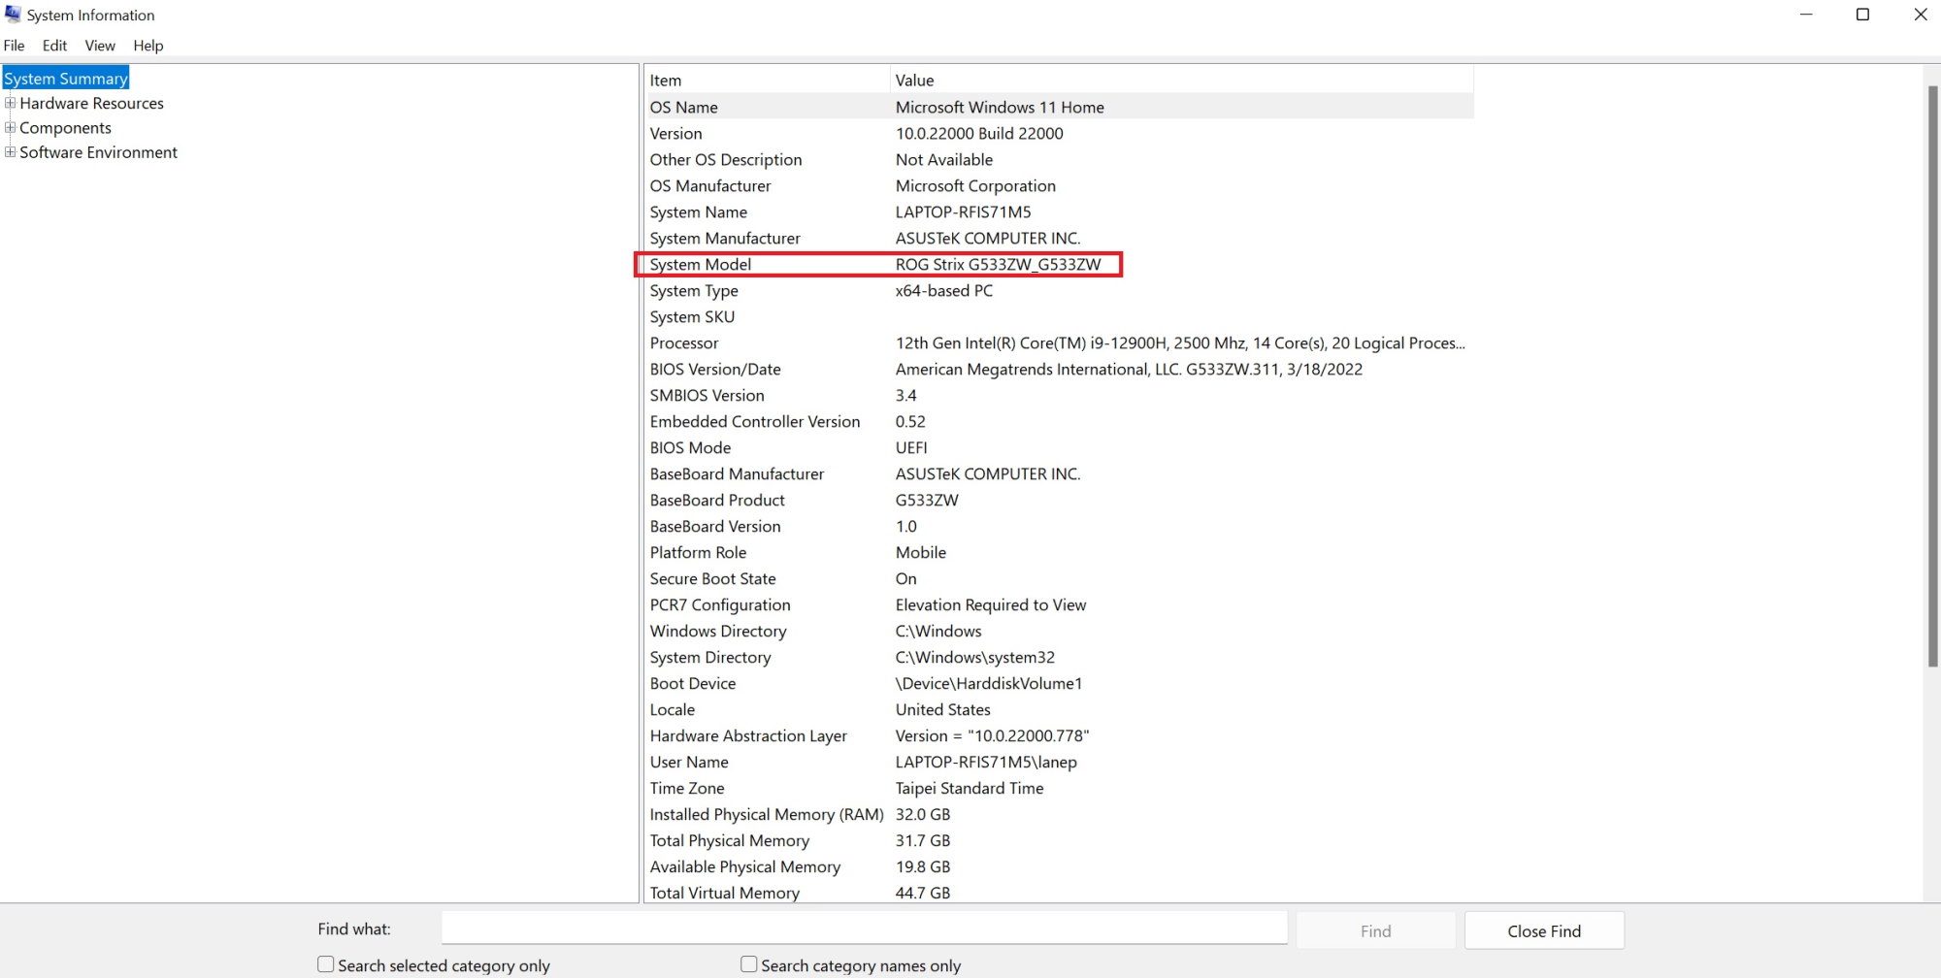This screenshot has height=978, width=1941.
Task: Select the BaseBoard Manufacturer row label
Action: (737, 474)
